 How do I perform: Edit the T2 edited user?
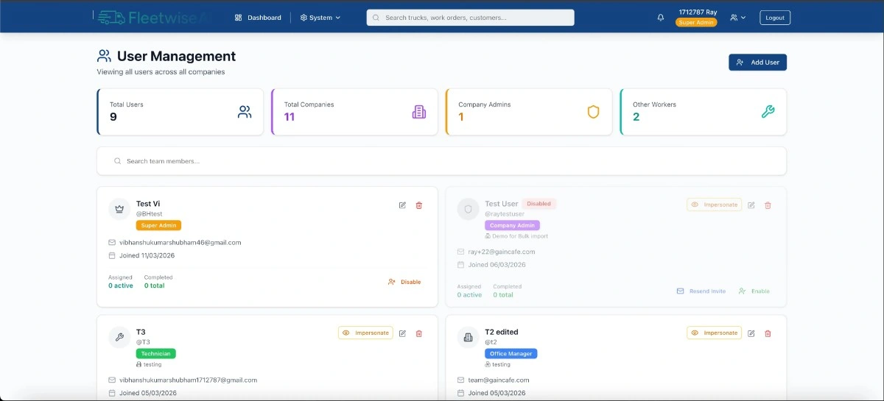[x=751, y=333]
